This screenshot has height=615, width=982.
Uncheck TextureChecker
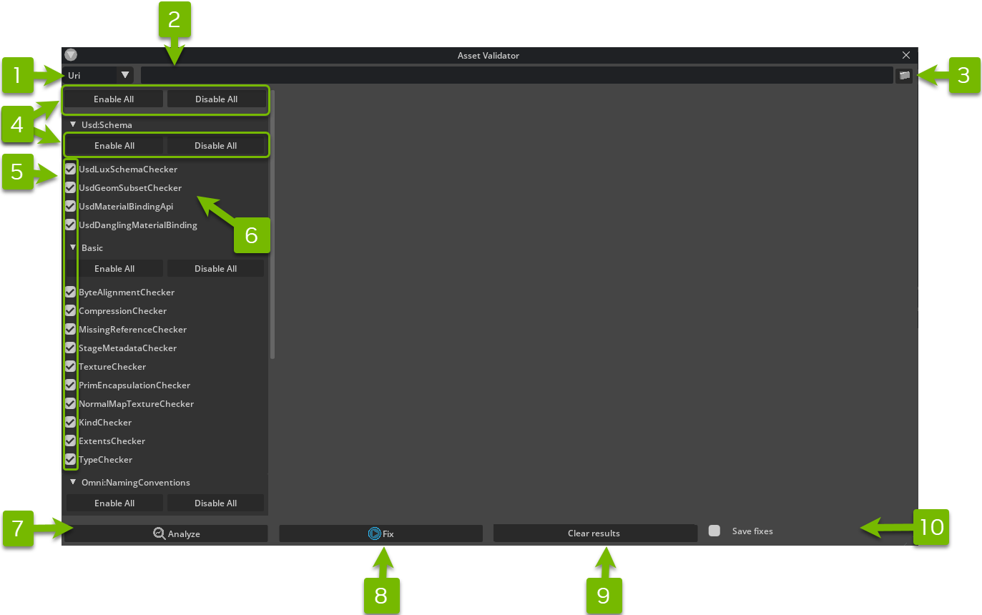point(69,366)
